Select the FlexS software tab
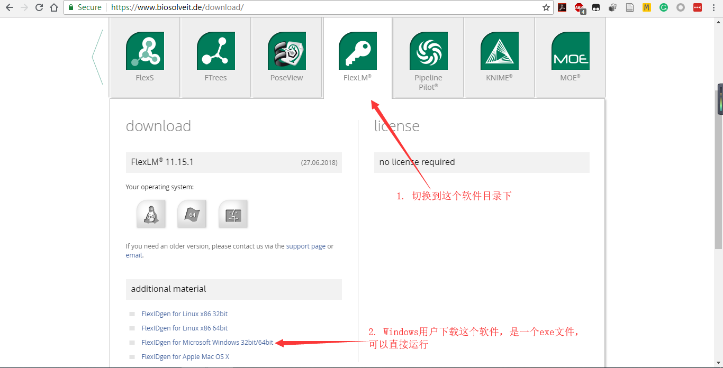Viewport: 723px width, 368px height. (x=144, y=57)
